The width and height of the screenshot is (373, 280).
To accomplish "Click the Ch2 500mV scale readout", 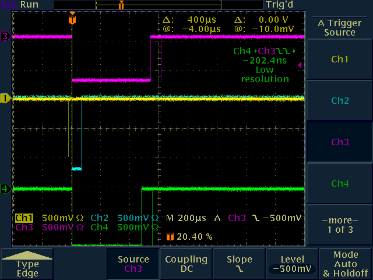I will pyautogui.click(x=125, y=218).
